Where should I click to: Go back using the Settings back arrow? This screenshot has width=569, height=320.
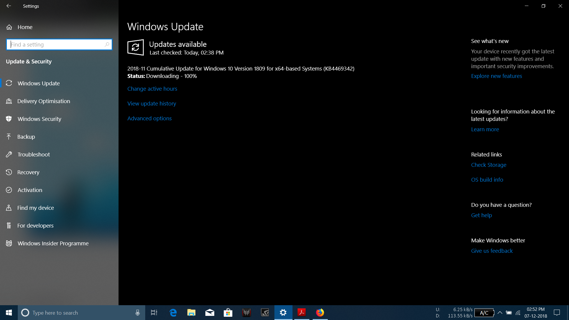pos(9,6)
